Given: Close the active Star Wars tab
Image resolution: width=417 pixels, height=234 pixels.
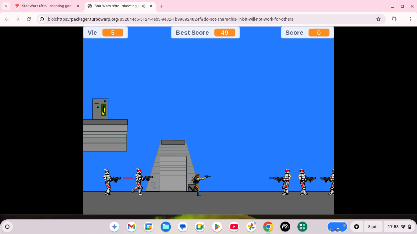Looking at the screenshot, I should pos(151,6).
